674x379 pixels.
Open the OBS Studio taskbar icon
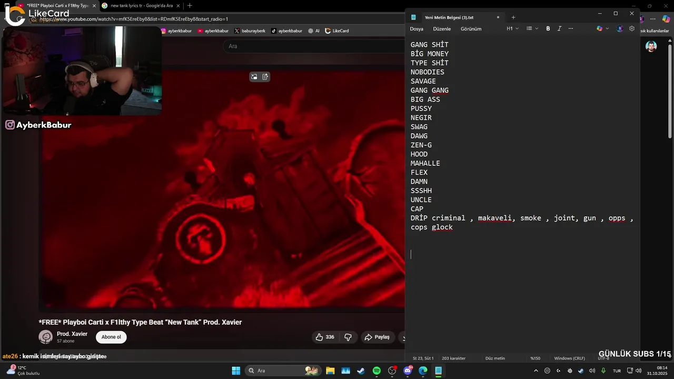point(392,371)
